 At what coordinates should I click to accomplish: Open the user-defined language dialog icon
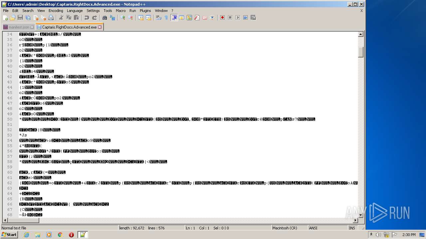click(182, 18)
